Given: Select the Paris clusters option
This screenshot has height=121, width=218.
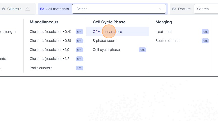Looking at the screenshot, I should pyautogui.click(x=41, y=68).
